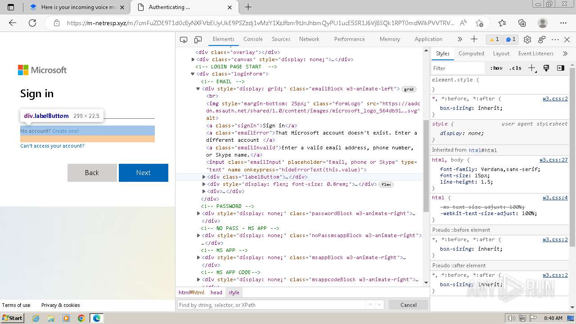
Task: Close the Authenticating tab
Action: [230, 7]
